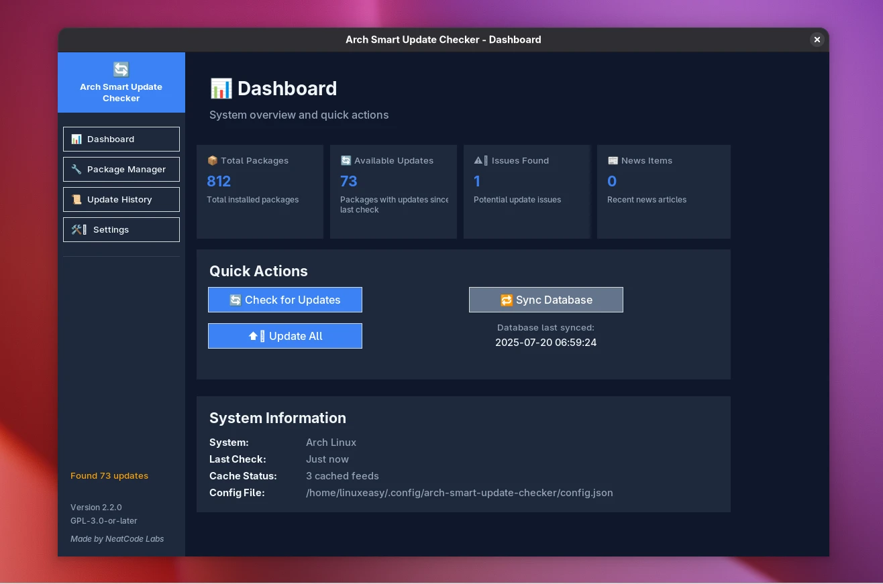Click the Dashboard bar chart icon in sidebar
Screen dimensions: 883x584
[75, 139]
